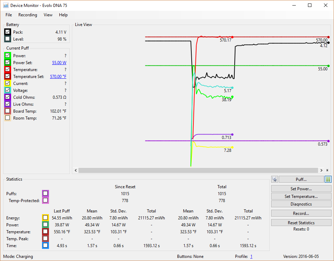
Task: Click the Device Monitor title bar app icon
Action: click(x=6, y=6)
